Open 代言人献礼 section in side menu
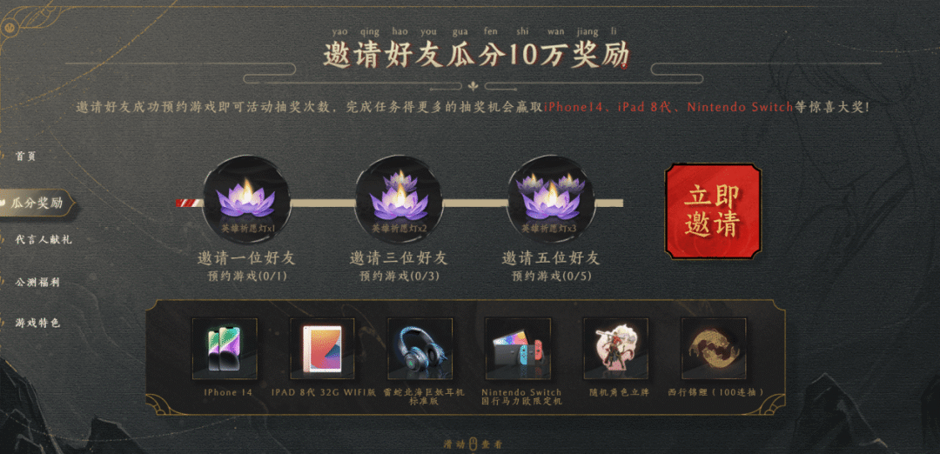Image resolution: width=940 pixels, height=454 pixels. point(44,239)
